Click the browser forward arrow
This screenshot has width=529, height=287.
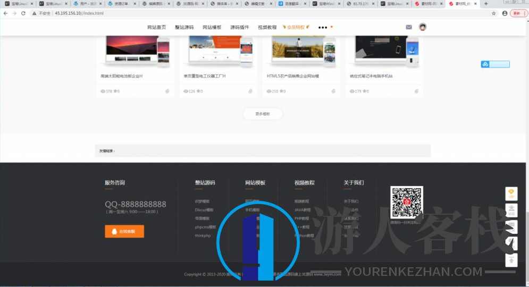pyautogui.click(x=14, y=13)
